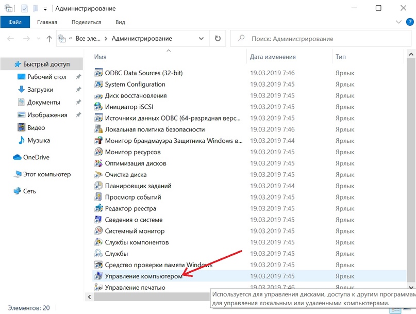The width and height of the screenshot is (416, 314).
Task: Open the address bar history dropdown
Action: pyautogui.click(x=202, y=39)
